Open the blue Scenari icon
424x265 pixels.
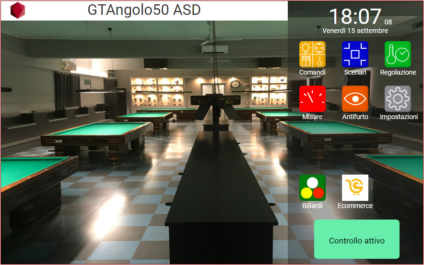click(355, 54)
